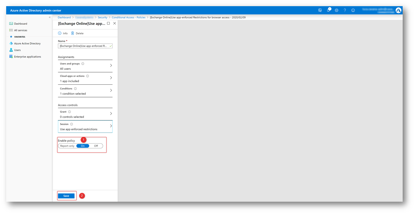Click the Enterprise applications grid icon
This screenshot has height=214, width=415.
click(x=11, y=57)
